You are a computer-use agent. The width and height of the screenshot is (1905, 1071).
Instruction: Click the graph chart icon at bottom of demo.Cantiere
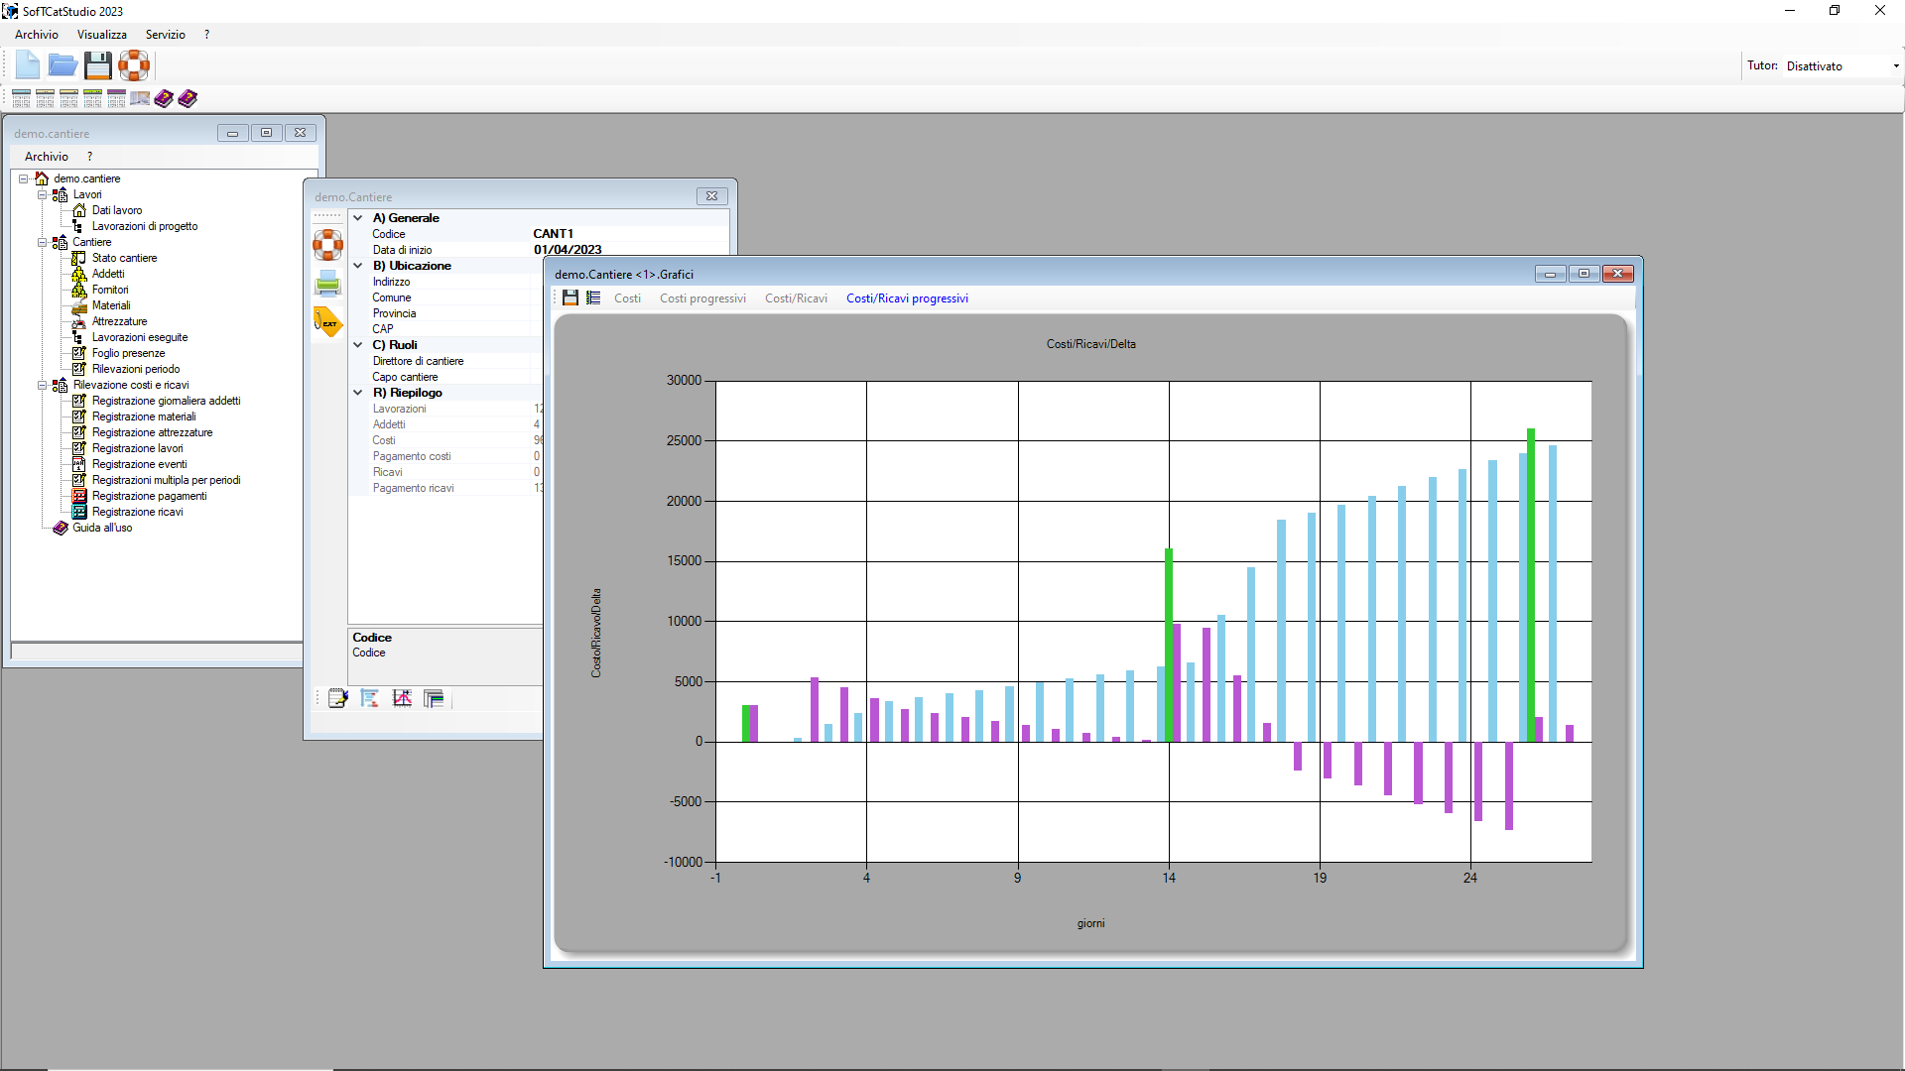[402, 698]
